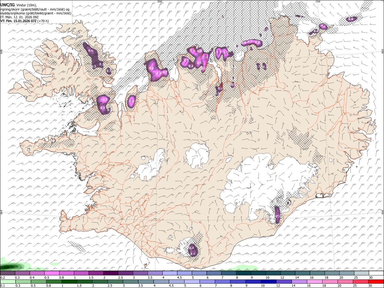Click the '15W' longitude label at the top

point(318,1)
